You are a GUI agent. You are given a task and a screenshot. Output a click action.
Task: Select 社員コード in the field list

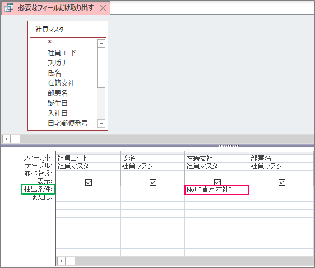(x=62, y=53)
